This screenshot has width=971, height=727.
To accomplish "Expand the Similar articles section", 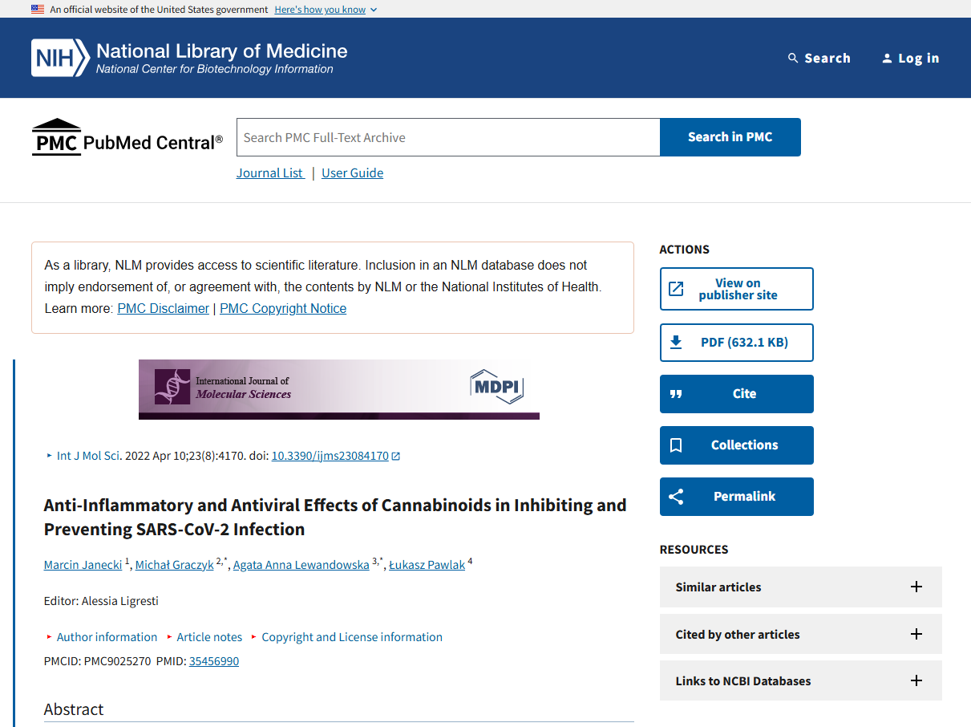I will [x=916, y=587].
